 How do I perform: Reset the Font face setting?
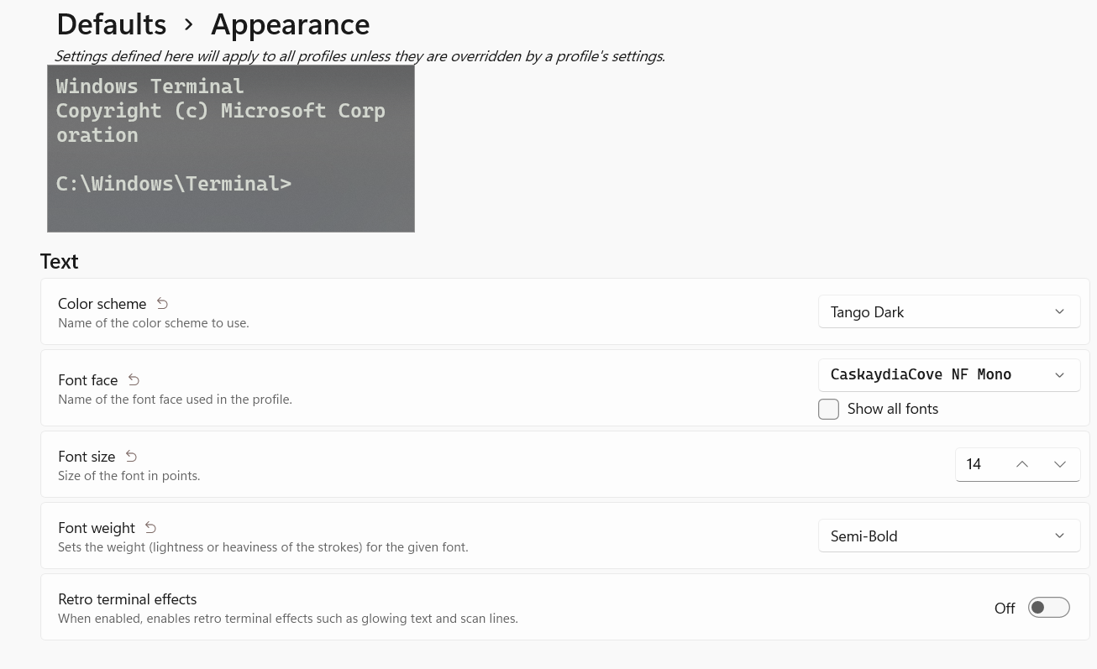point(134,379)
